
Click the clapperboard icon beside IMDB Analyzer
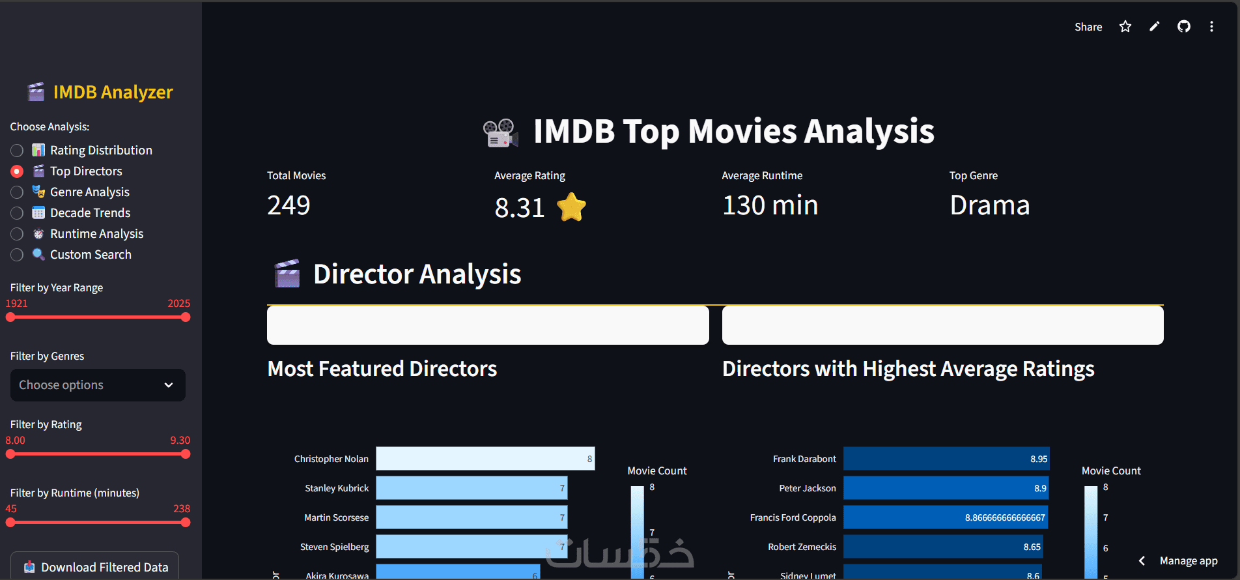[36, 92]
